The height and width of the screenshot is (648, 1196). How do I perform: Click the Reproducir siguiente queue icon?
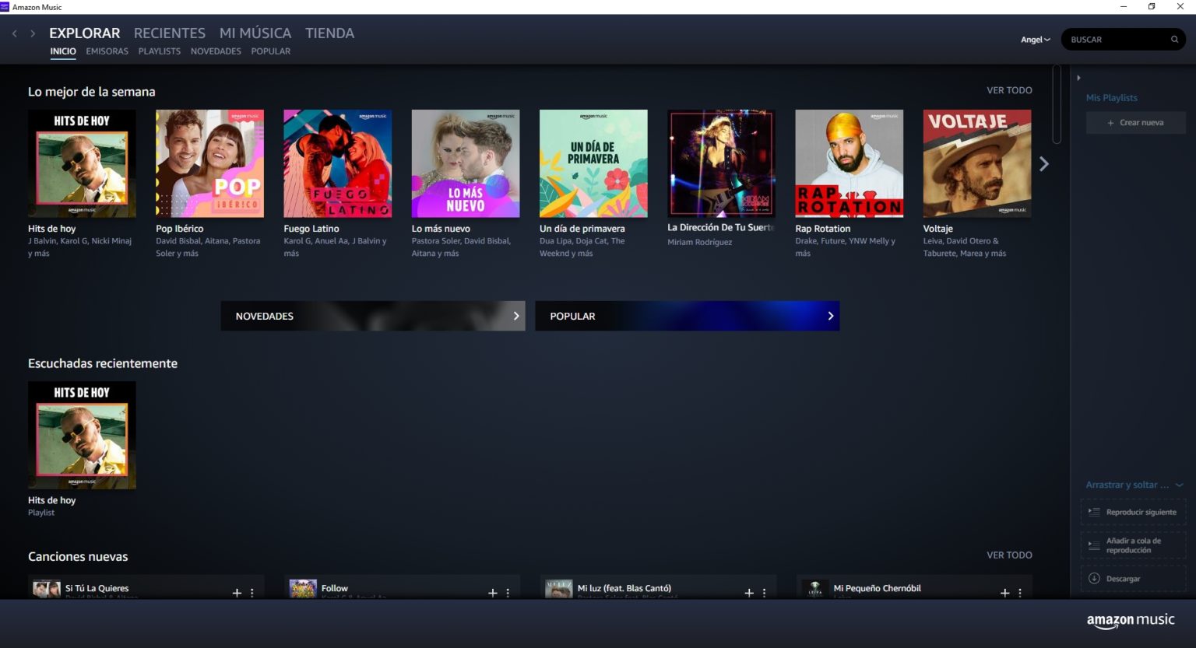1094,512
